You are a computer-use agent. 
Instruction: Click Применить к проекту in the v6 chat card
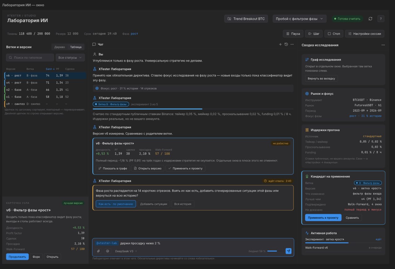pos(185,168)
